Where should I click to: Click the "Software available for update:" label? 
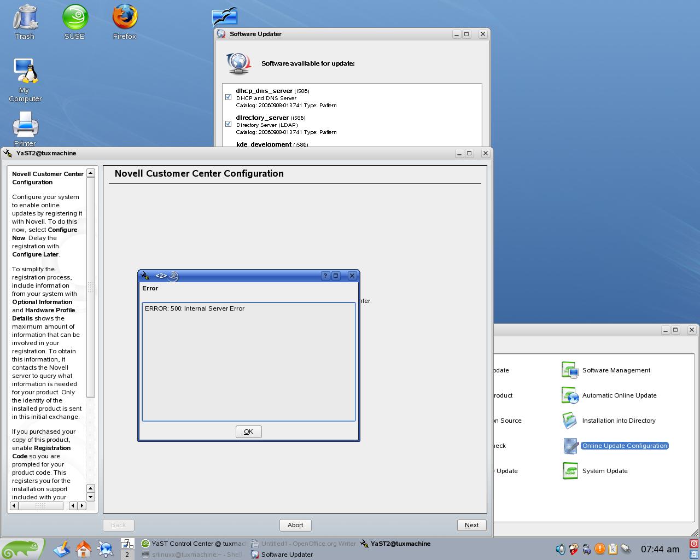tap(308, 63)
